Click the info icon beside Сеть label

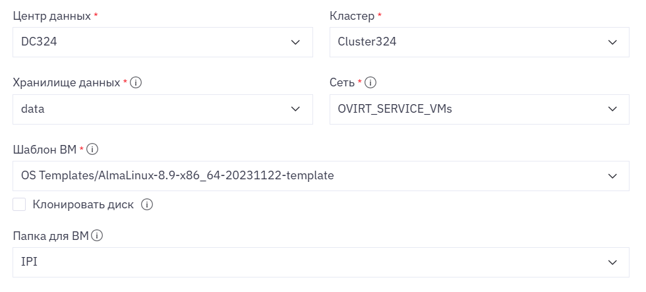[x=370, y=83]
